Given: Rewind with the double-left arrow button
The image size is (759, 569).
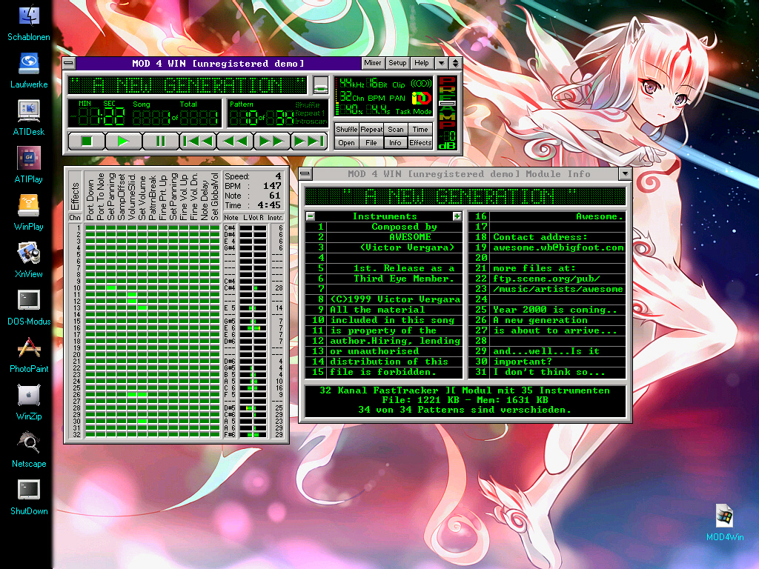Looking at the screenshot, I should coord(235,142).
